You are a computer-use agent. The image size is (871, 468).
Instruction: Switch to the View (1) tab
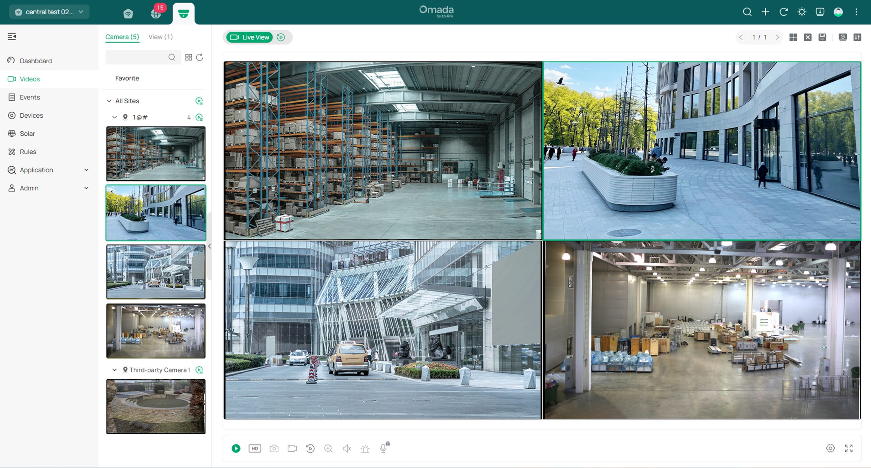click(160, 37)
